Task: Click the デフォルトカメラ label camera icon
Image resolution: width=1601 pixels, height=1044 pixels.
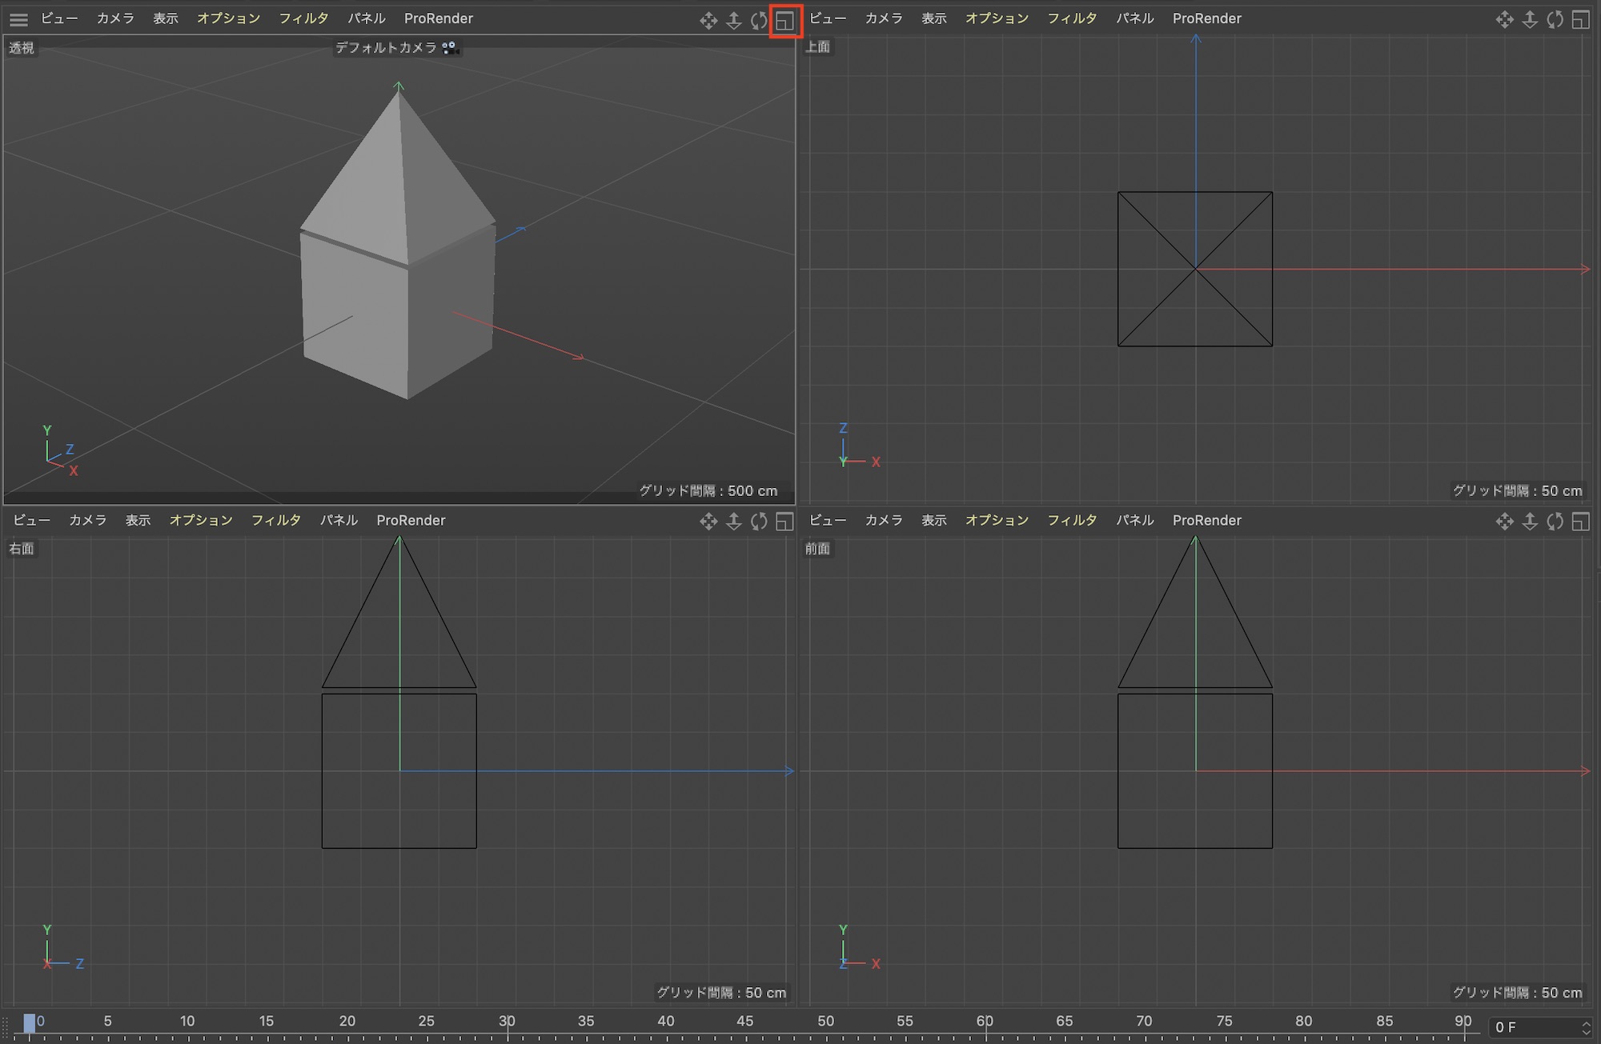Action: (450, 48)
